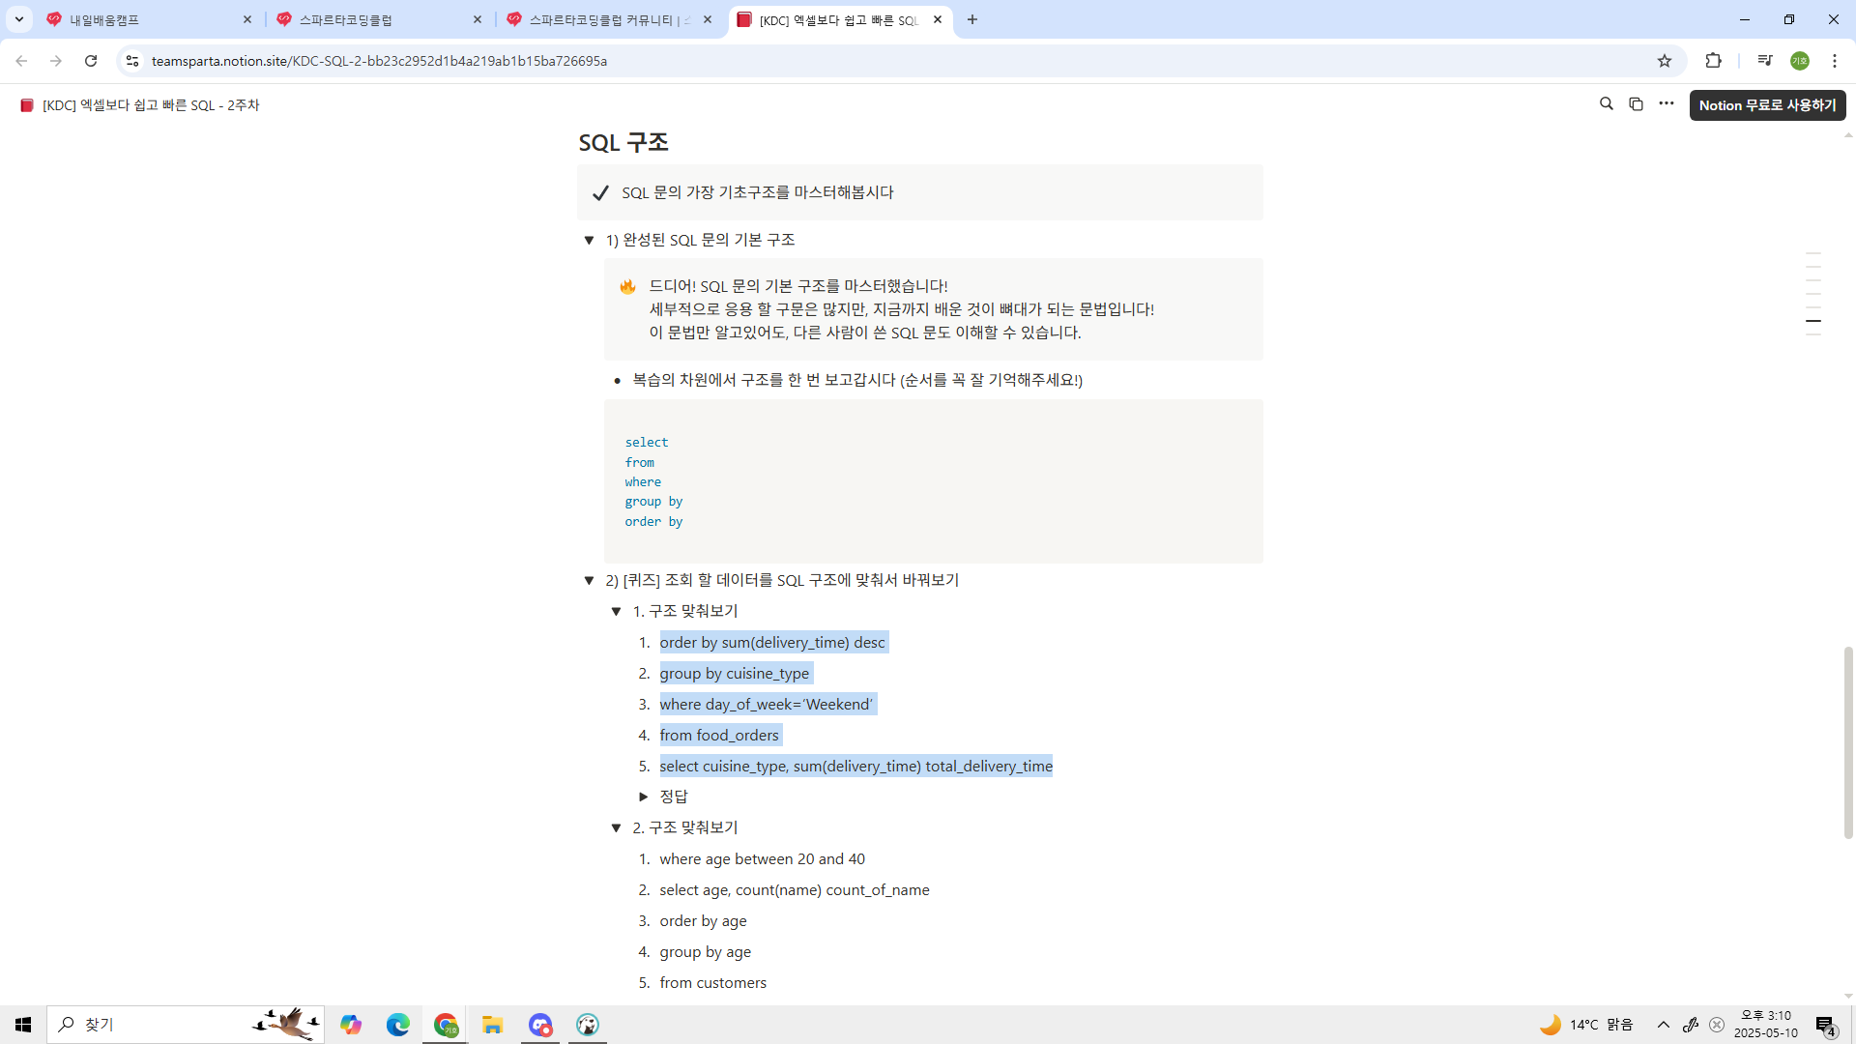Open the page breadcrumb 2주차 title
The image size is (1856, 1044).
coord(140,105)
